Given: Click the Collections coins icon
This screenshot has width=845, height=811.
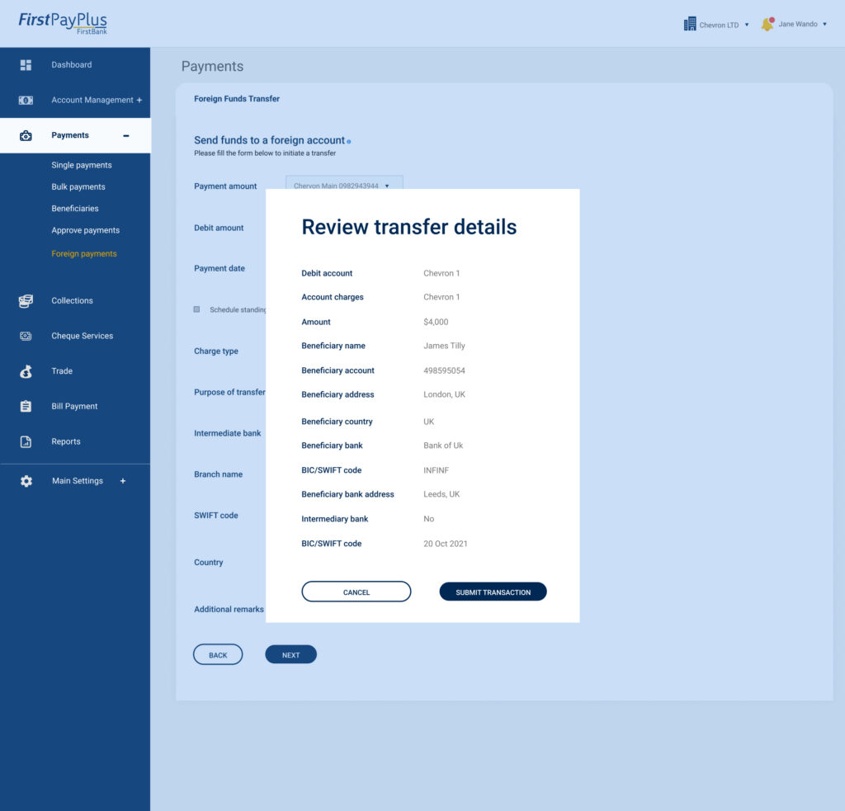Looking at the screenshot, I should [x=26, y=301].
